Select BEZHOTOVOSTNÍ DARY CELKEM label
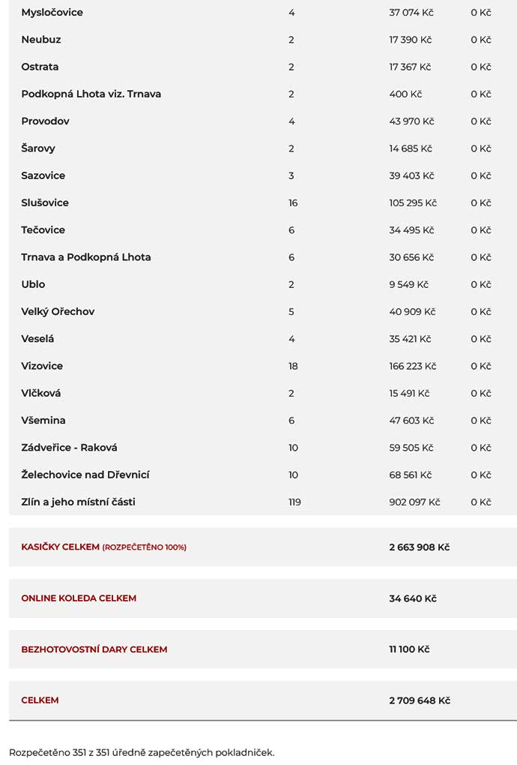Screen dimensions: 517x765 [94, 649]
